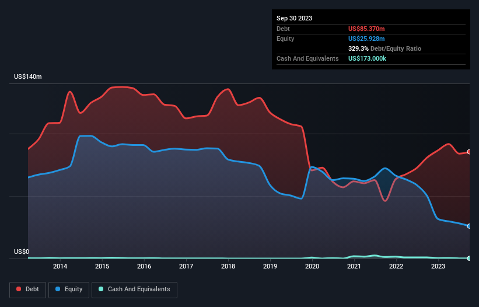Click the 2015 x-axis label
This screenshot has height=307, width=479.
[x=102, y=266]
